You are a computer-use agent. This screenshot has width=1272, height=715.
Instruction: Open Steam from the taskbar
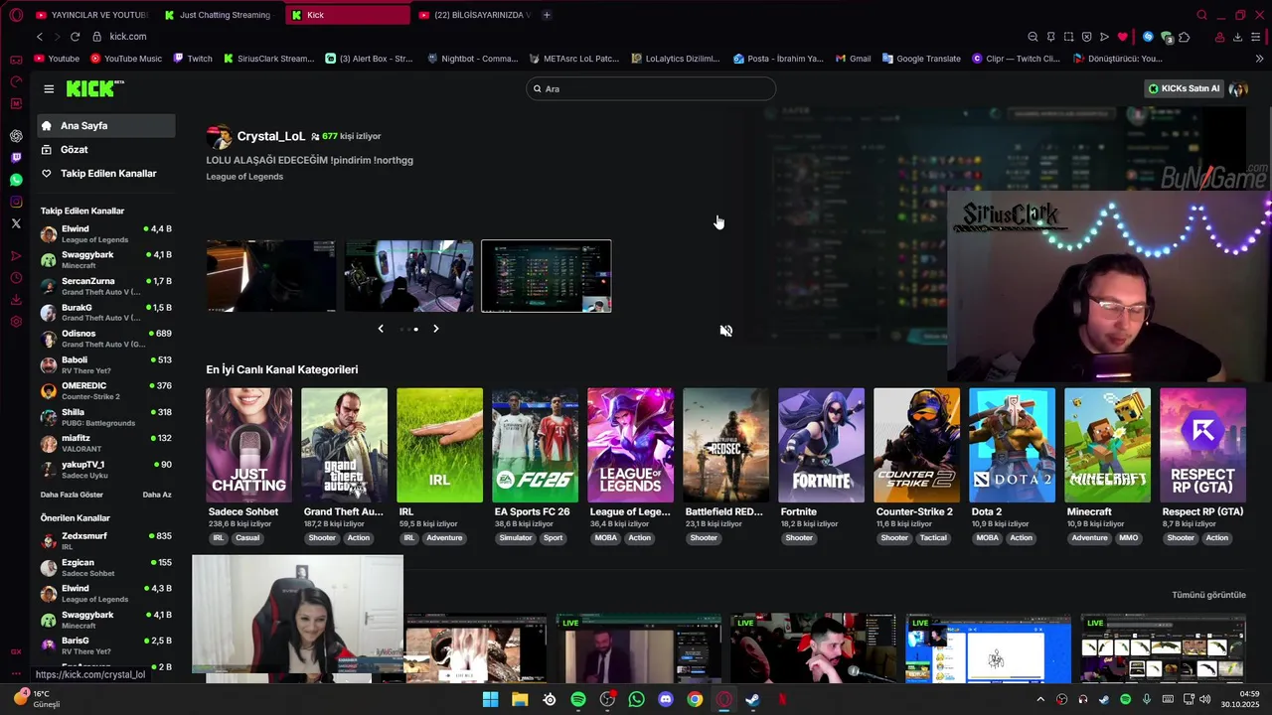(x=753, y=699)
